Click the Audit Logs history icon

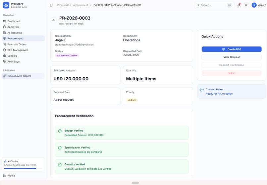(5, 61)
